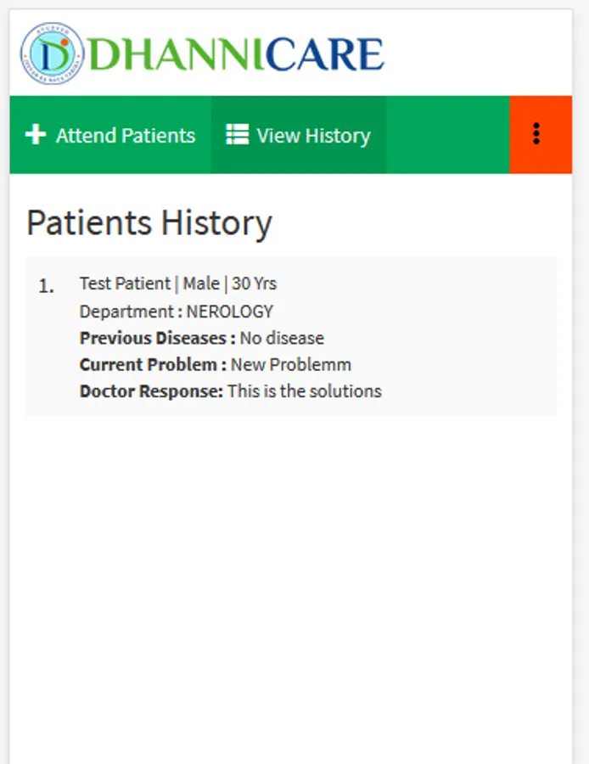Click the DHANNICARE wordmark text
The height and width of the screenshot is (764, 589).
click(236, 54)
